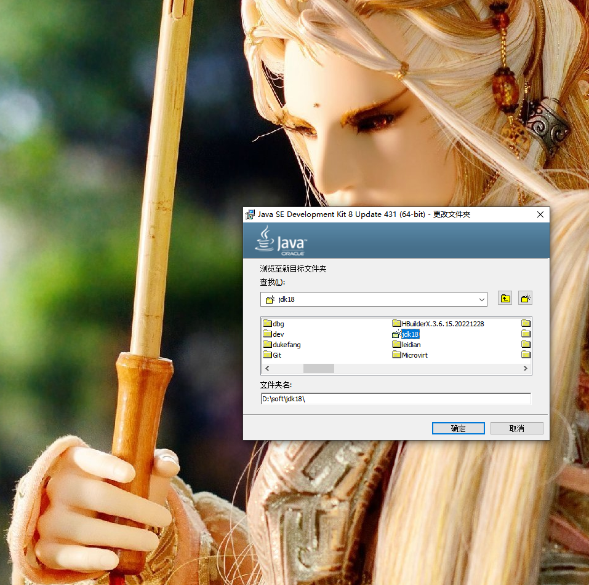Click the dev folder icon

click(268, 334)
